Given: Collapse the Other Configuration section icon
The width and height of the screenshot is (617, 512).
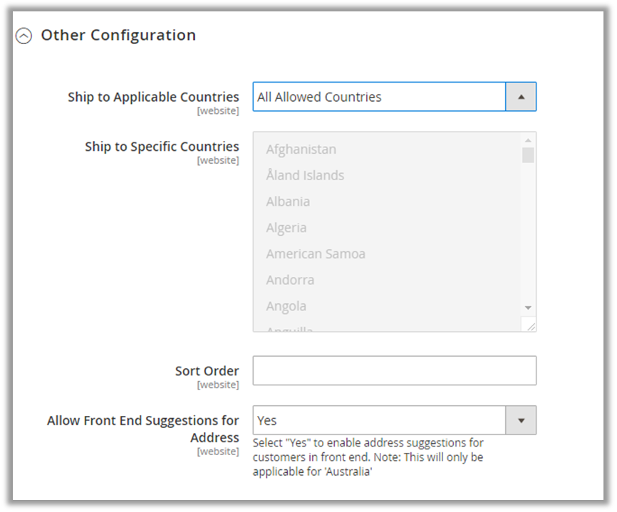Looking at the screenshot, I should tap(24, 36).
